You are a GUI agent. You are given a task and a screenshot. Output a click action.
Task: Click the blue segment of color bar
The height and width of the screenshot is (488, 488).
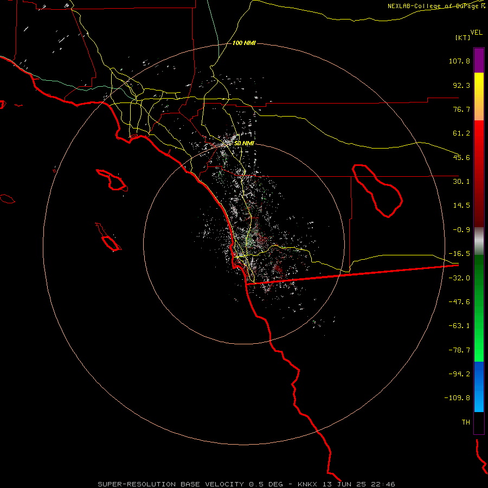[x=479, y=387]
